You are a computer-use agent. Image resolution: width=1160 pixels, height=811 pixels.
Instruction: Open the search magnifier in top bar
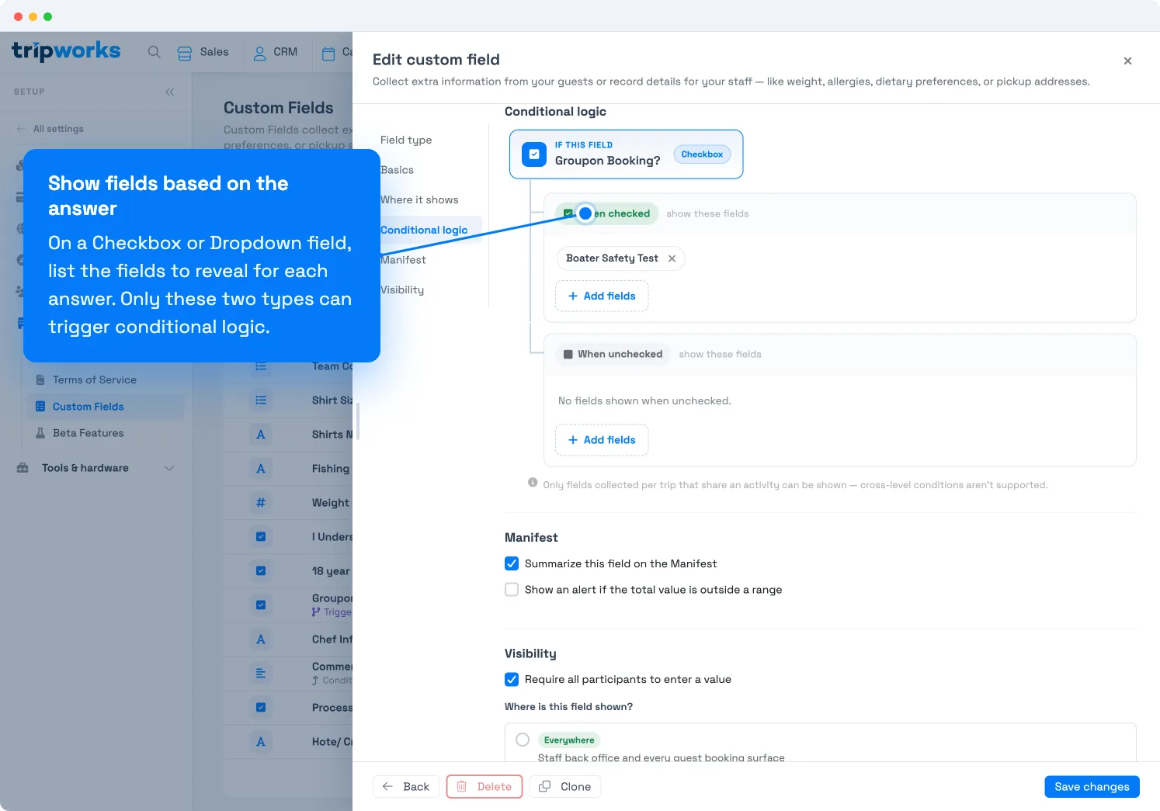(155, 52)
